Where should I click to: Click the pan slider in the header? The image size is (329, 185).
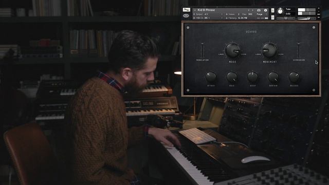[286, 18]
